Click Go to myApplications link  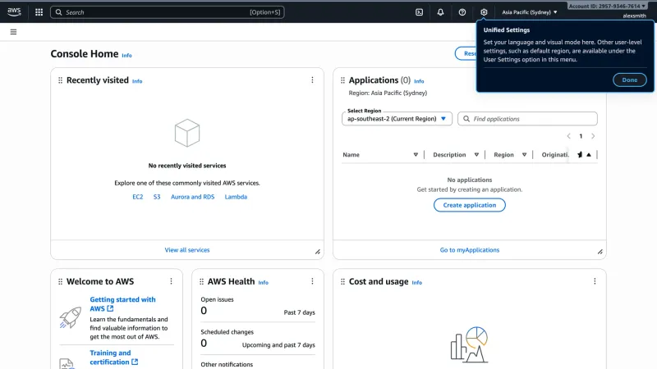tap(469, 250)
